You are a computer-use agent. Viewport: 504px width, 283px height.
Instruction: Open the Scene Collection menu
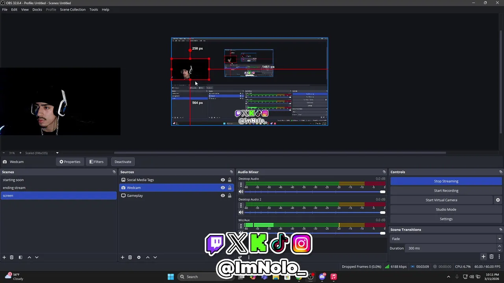tap(72, 9)
